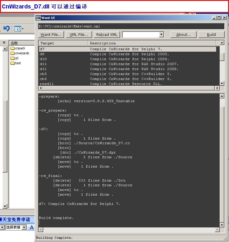The image size is (229, 242).
Task: Click the XML File... button
Action: pos(79,34)
